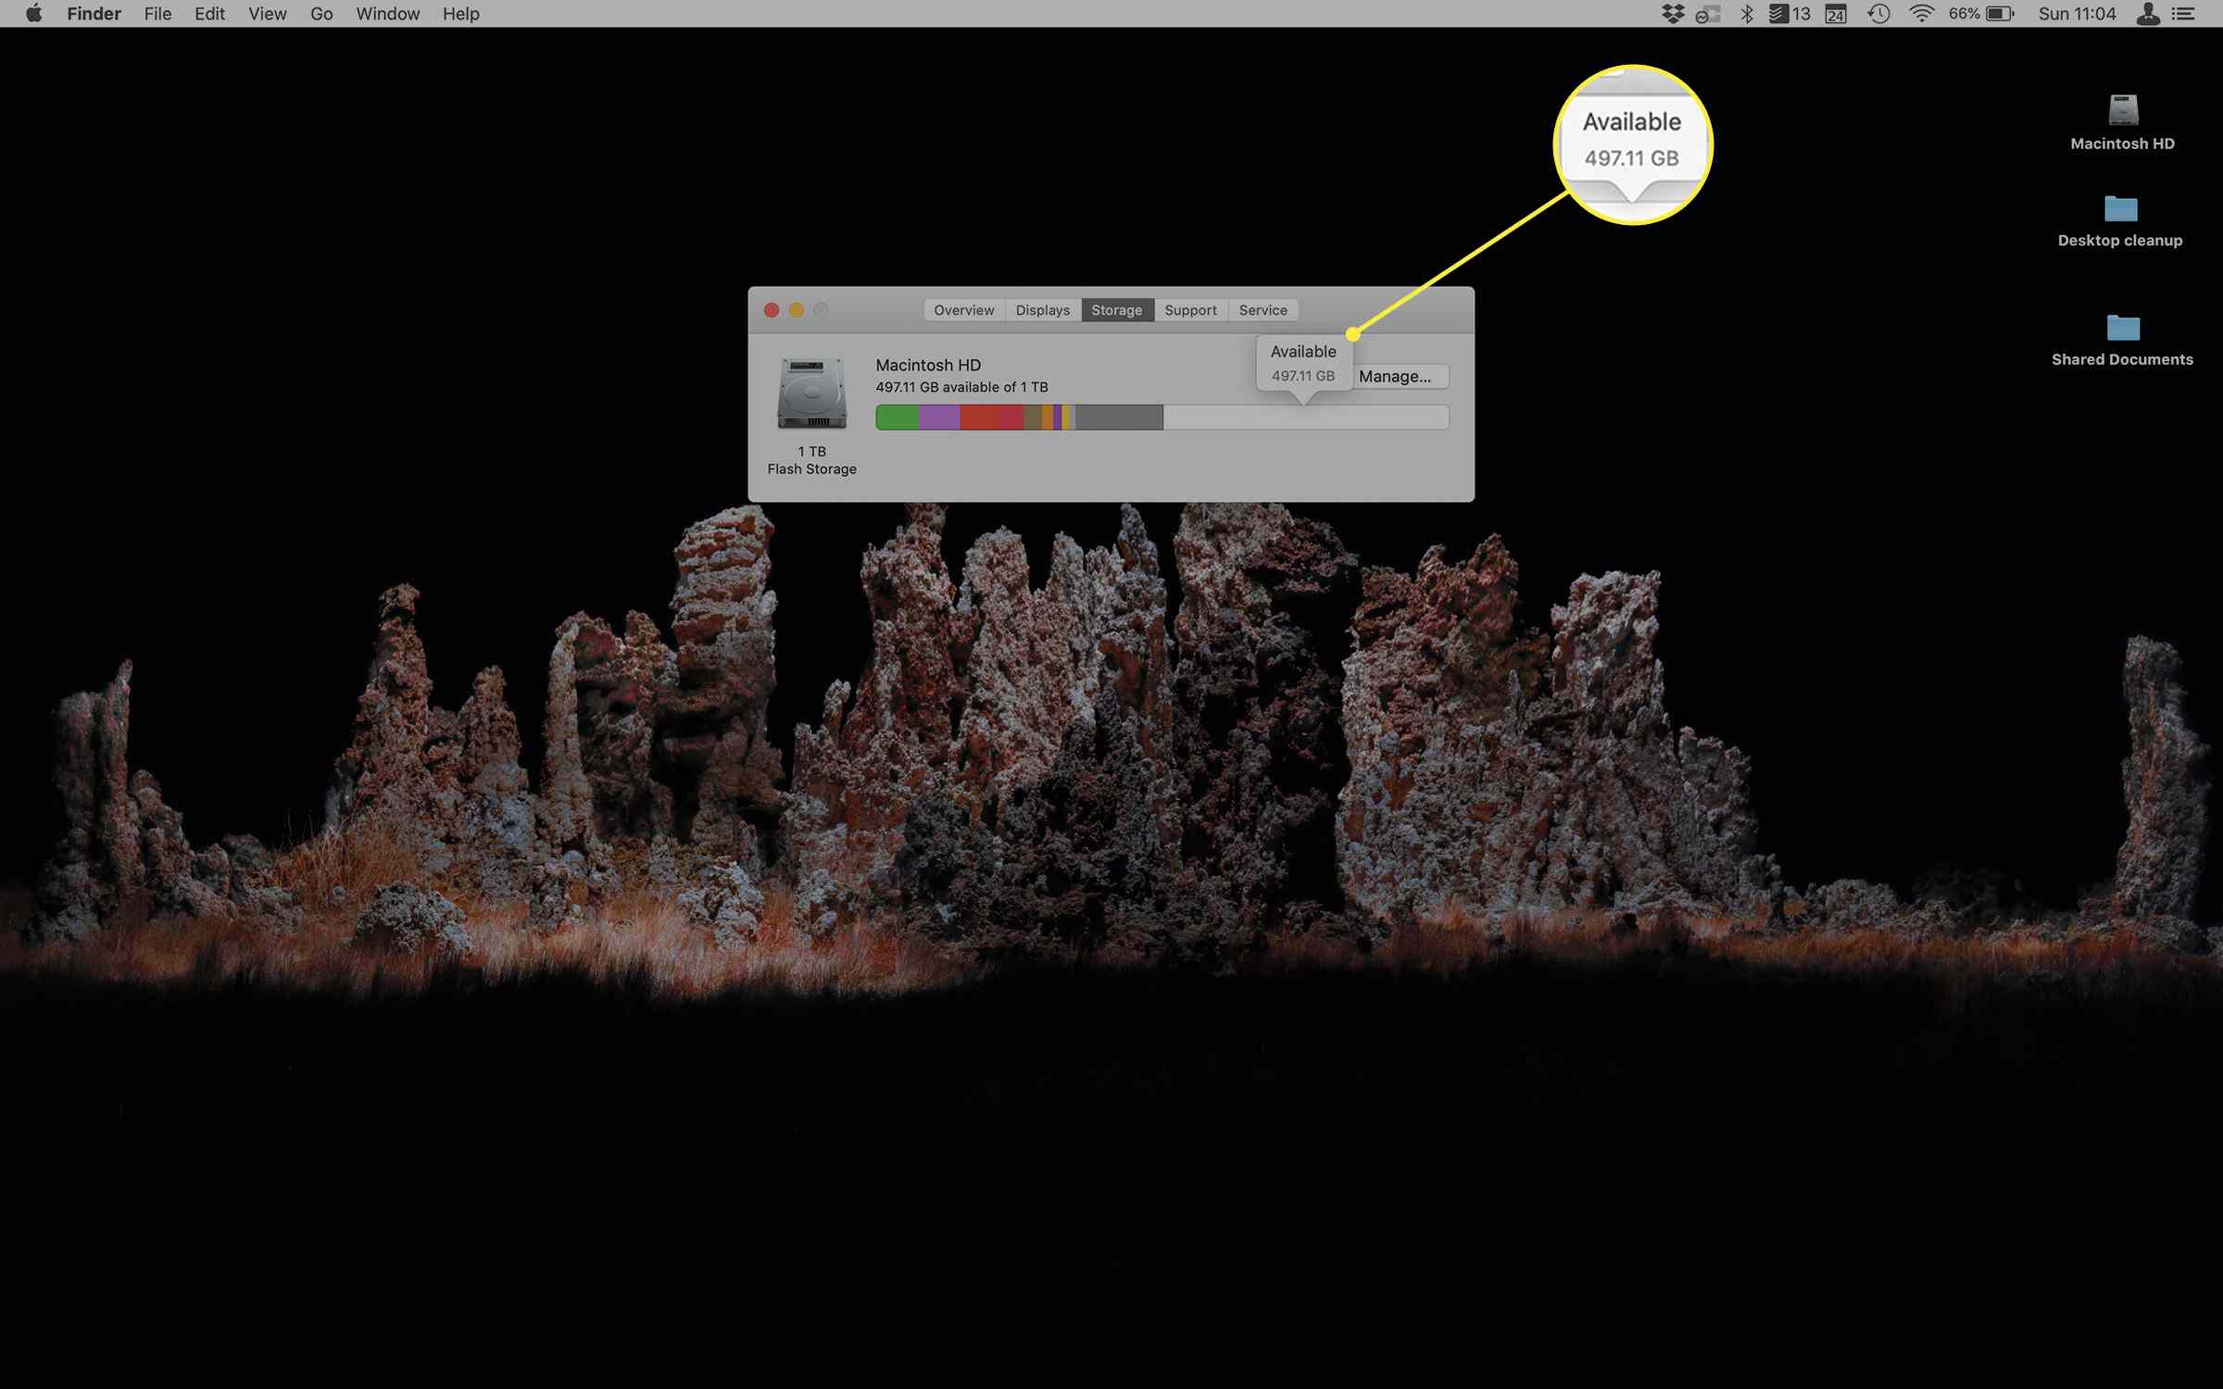Click the Storage tab in About This Mac
The image size is (2223, 1389).
click(x=1115, y=309)
